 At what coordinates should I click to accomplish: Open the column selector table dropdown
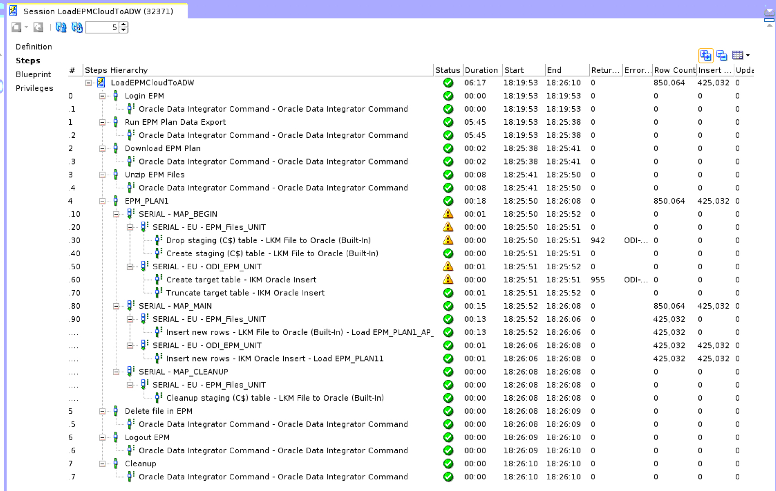pos(741,55)
